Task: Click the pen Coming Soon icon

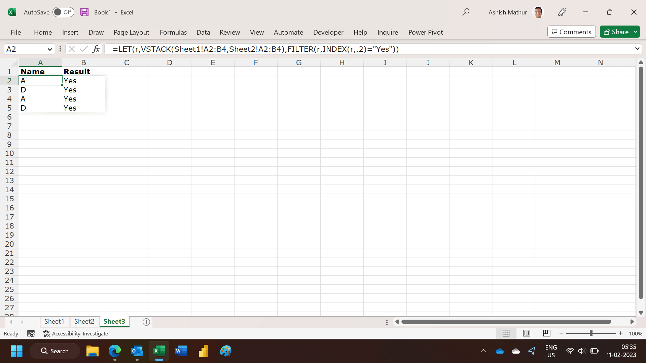Action: [x=562, y=12]
